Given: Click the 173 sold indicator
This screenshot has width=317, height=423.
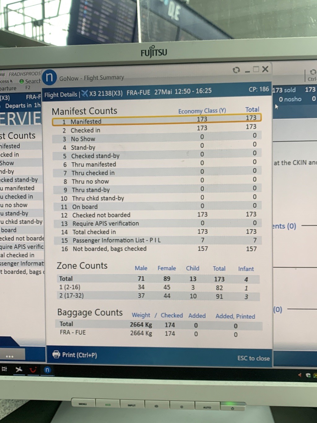Looking at the screenshot, I should point(284,90).
